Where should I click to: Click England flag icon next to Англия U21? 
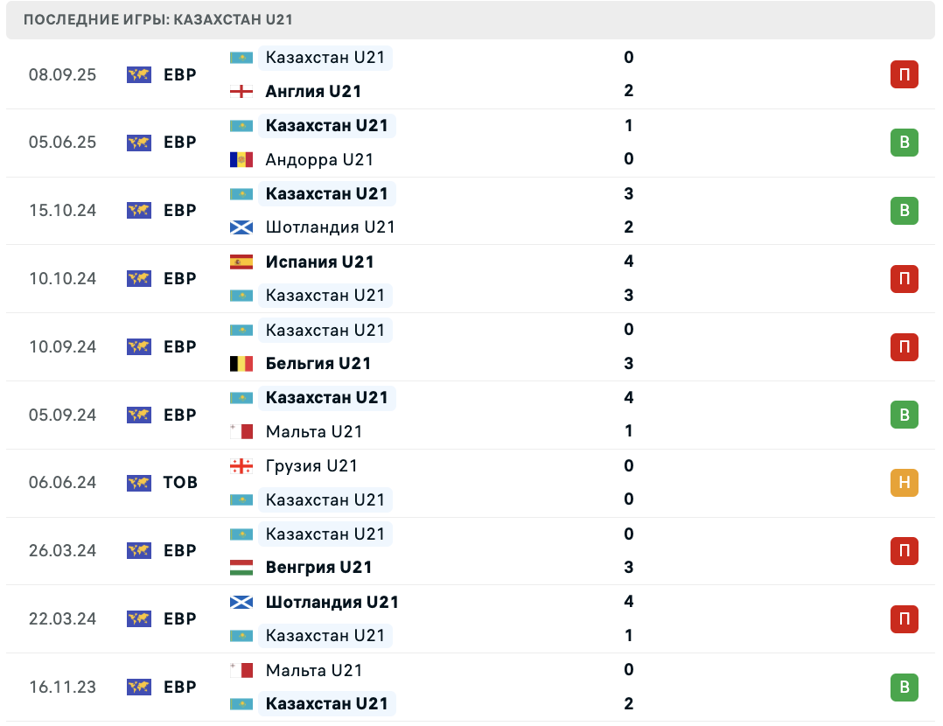click(x=241, y=91)
